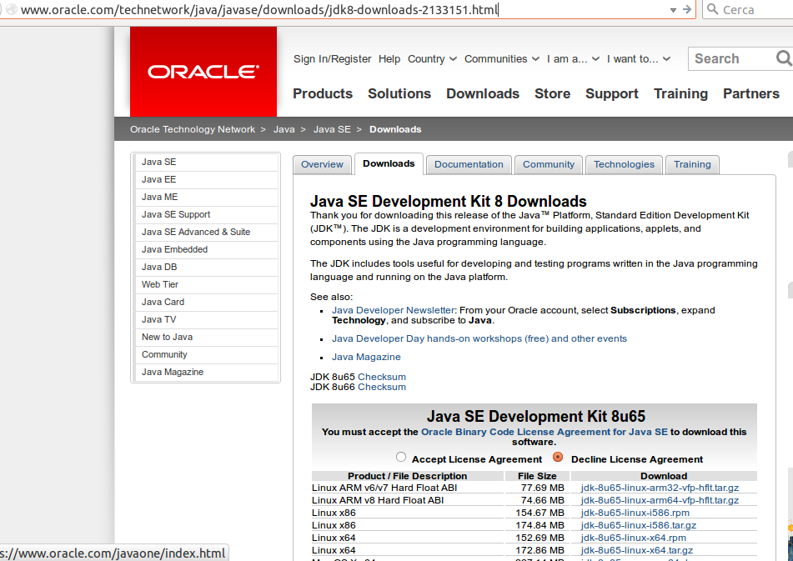The image size is (793, 561).
Task: Open Java Card in the sidebar
Action: pos(206,303)
